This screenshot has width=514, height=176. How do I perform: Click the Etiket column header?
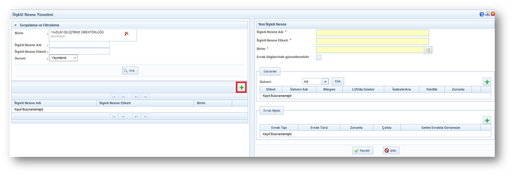pos(270,89)
